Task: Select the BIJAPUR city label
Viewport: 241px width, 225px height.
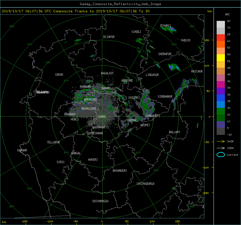Action: point(109,37)
